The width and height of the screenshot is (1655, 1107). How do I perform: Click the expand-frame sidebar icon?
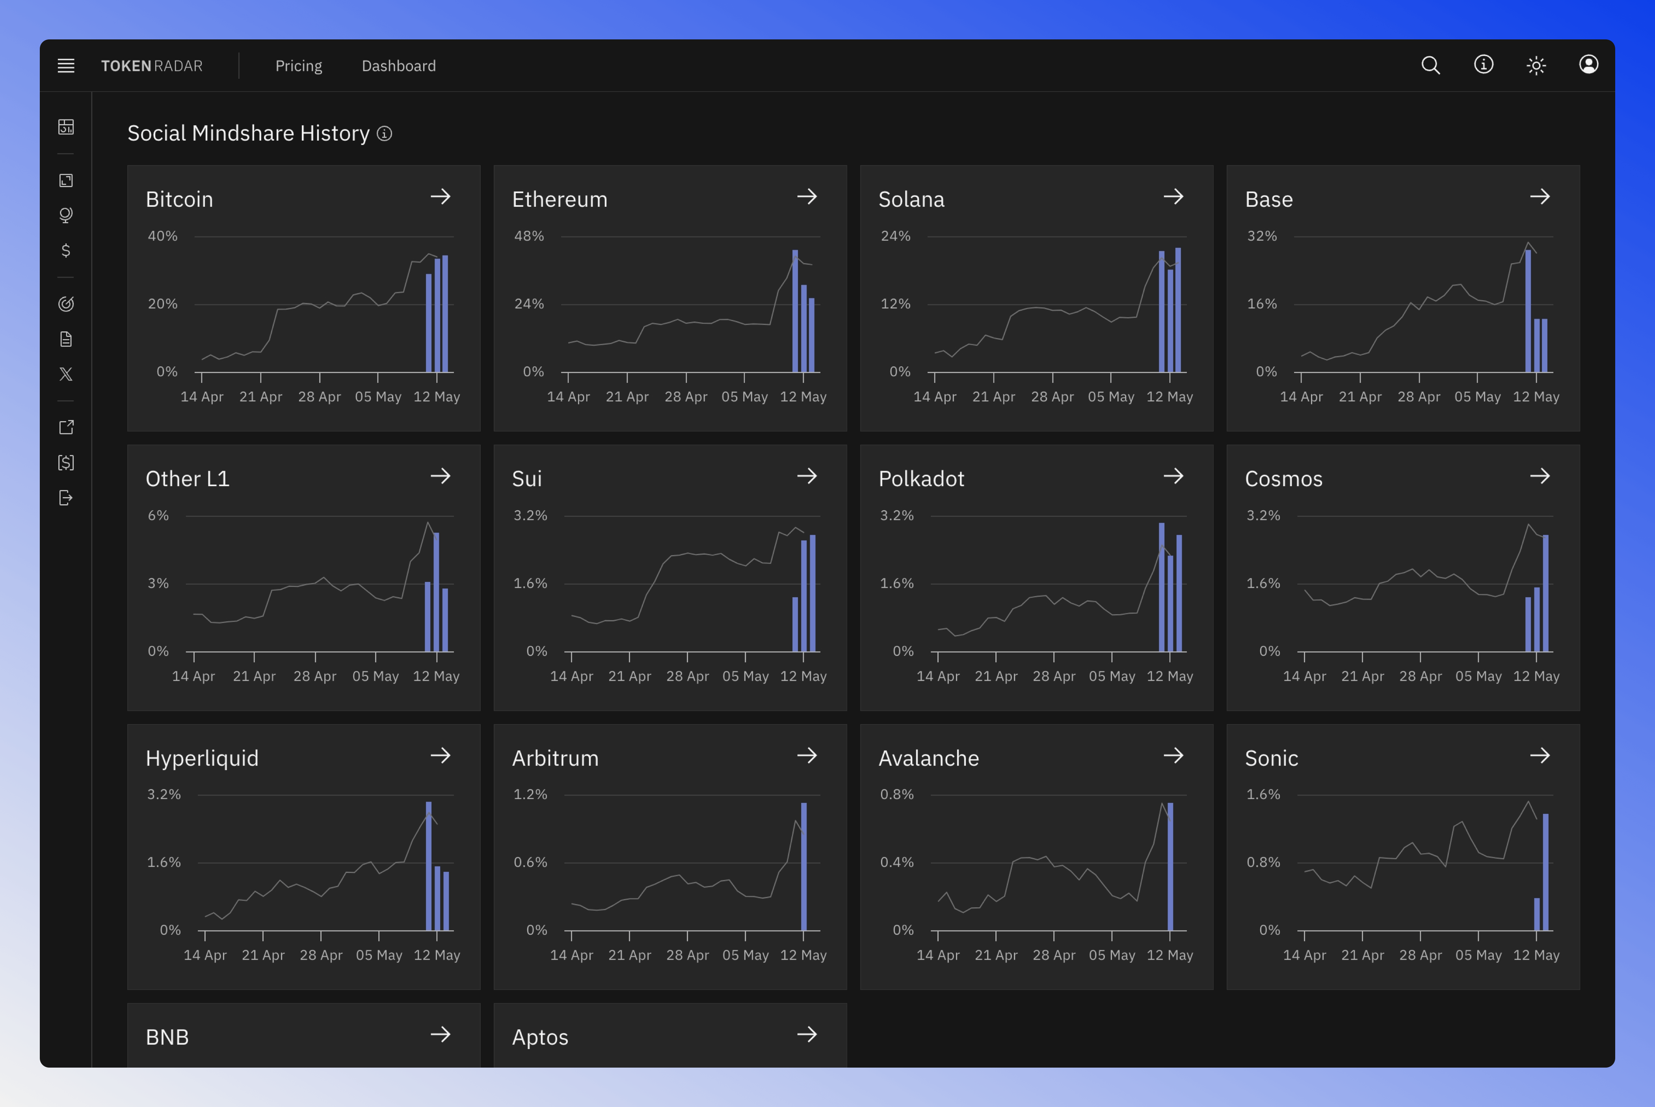click(x=66, y=181)
